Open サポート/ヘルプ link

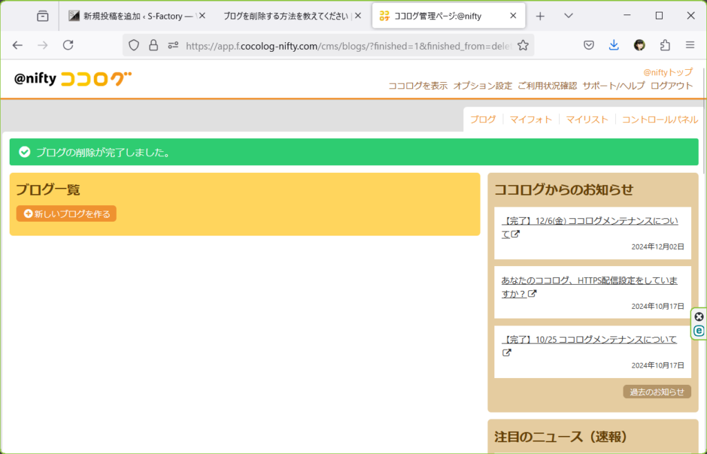point(614,86)
